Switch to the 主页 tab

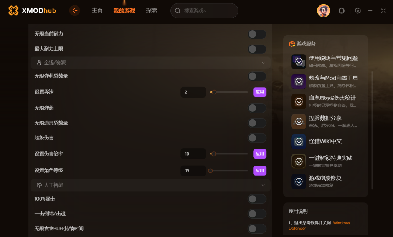[x=97, y=10]
